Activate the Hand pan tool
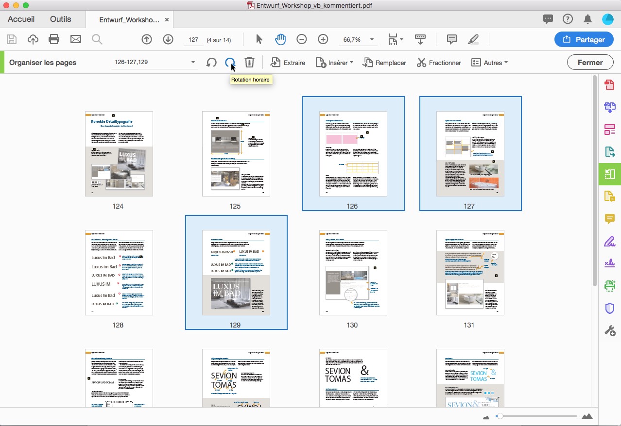 pyautogui.click(x=280, y=40)
